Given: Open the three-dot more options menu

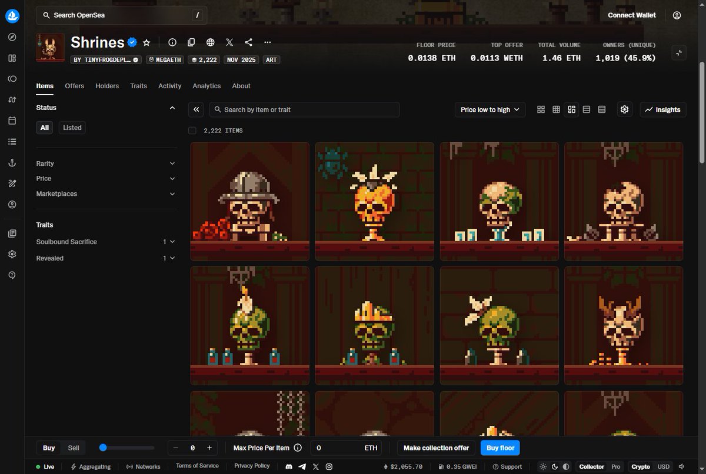Looking at the screenshot, I should pyautogui.click(x=268, y=42).
